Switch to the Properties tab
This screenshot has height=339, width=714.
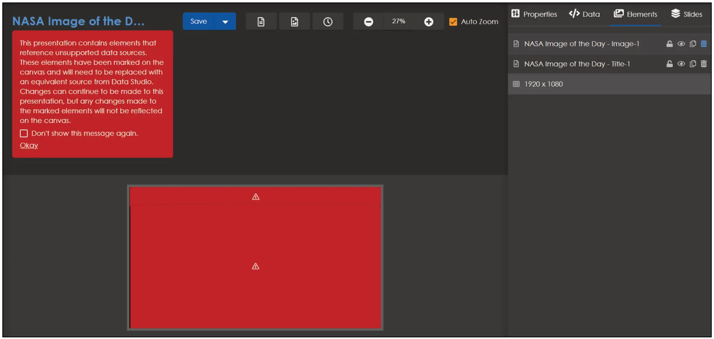point(533,14)
